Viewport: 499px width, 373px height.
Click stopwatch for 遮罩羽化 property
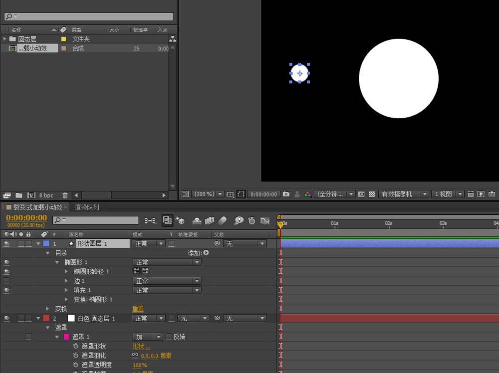click(76, 356)
